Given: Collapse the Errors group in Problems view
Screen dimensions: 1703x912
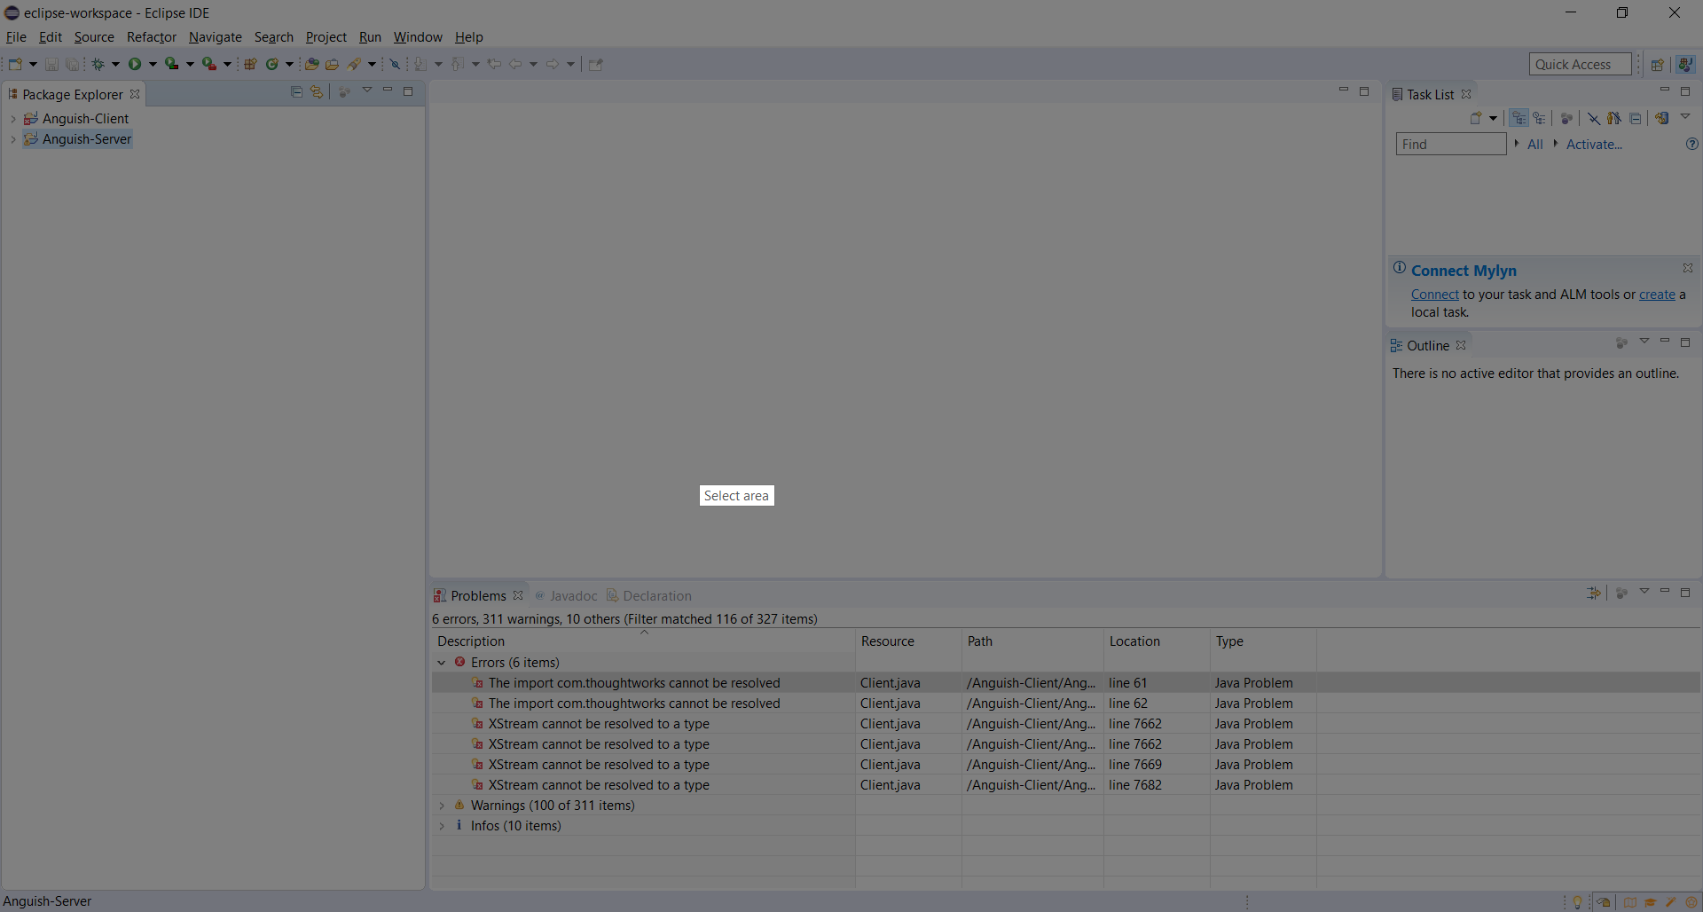Looking at the screenshot, I should (441, 662).
